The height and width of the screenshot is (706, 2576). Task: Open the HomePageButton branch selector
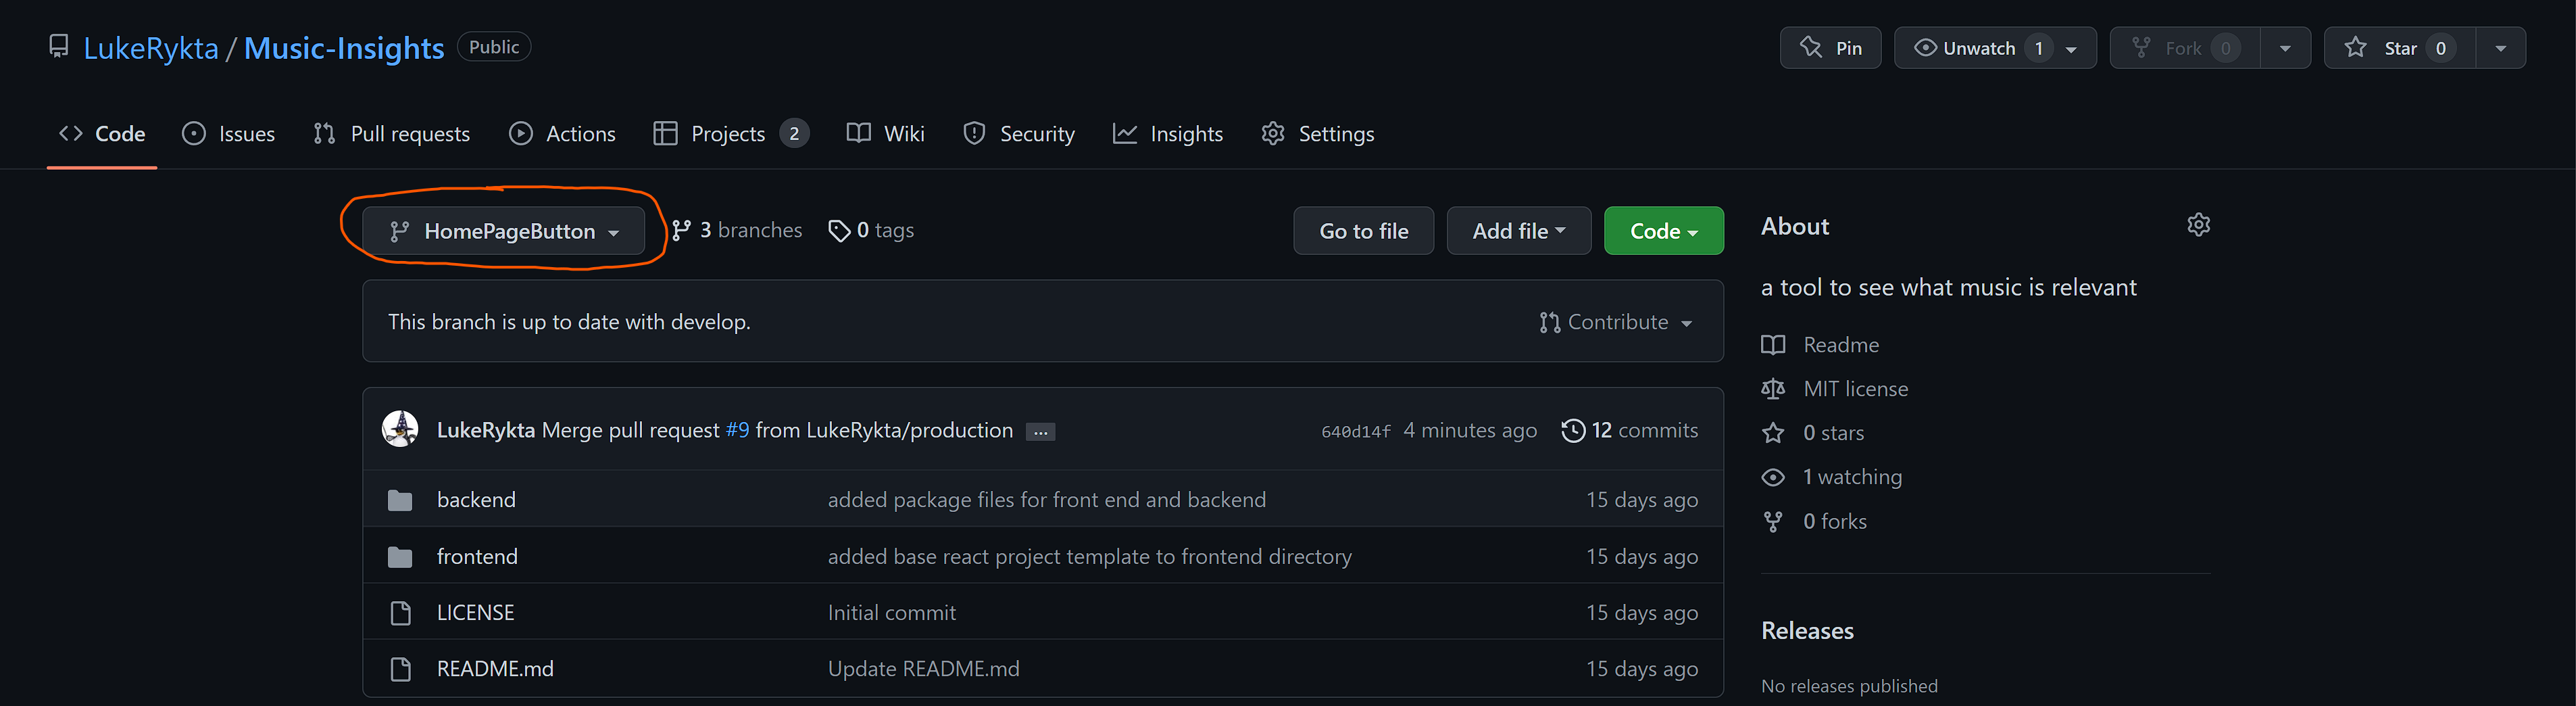click(503, 231)
